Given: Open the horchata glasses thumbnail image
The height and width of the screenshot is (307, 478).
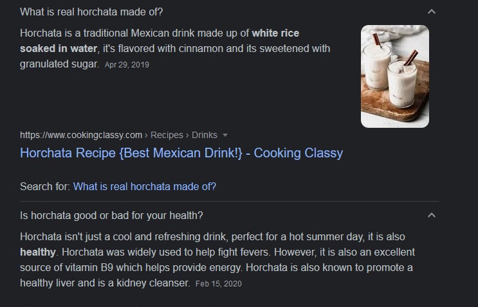Looking at the screenshot, I should pyautogui.click(x=395, y=76).
